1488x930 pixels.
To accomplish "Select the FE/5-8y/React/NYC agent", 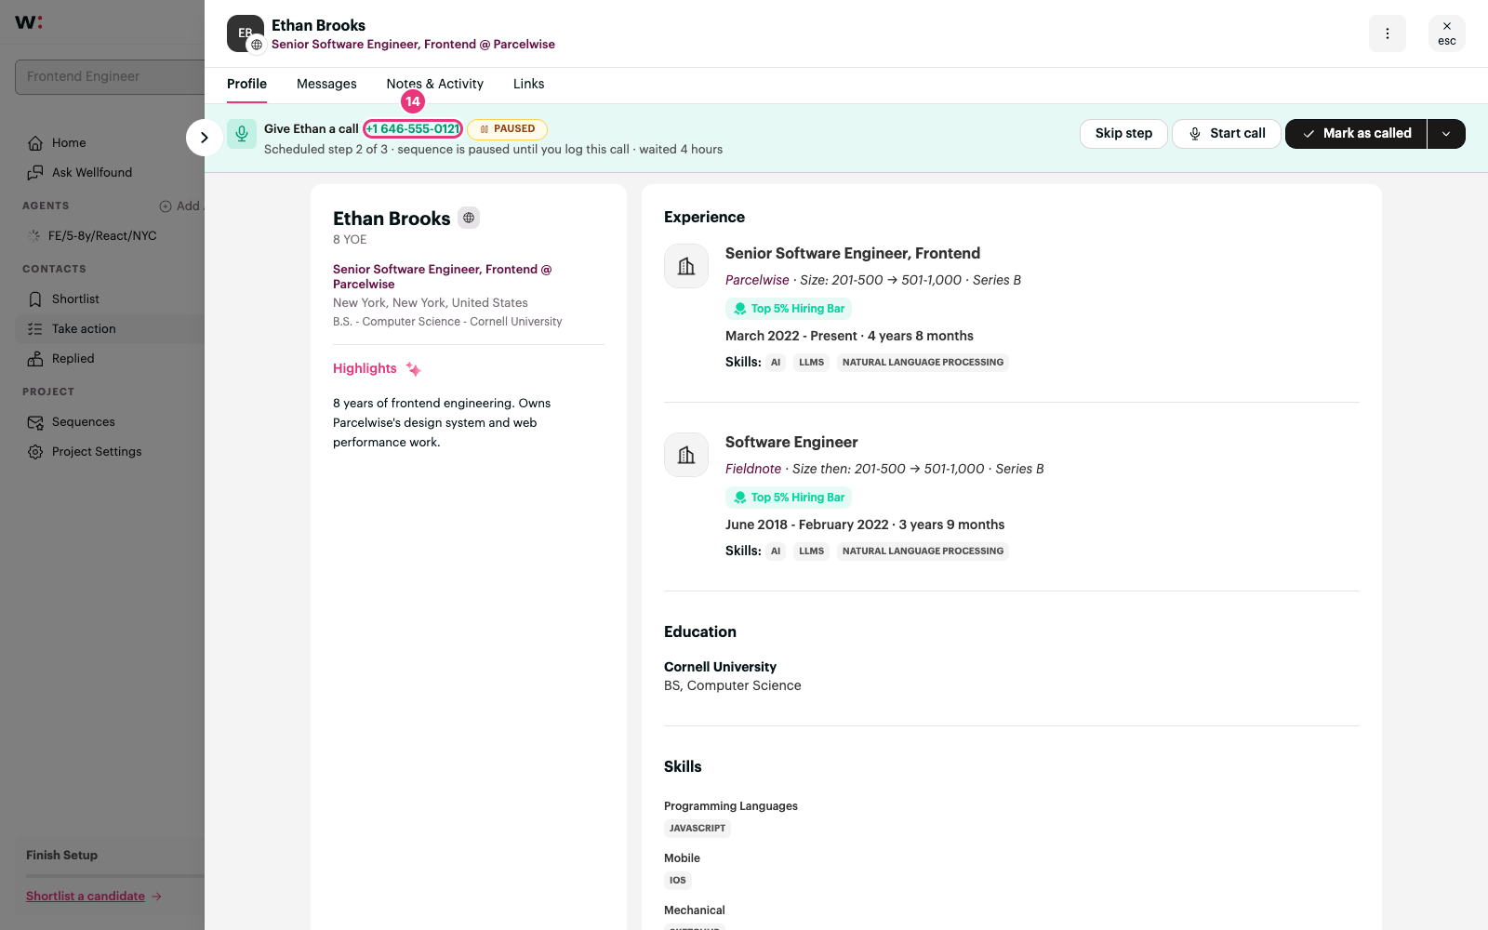I will [102, 236].
